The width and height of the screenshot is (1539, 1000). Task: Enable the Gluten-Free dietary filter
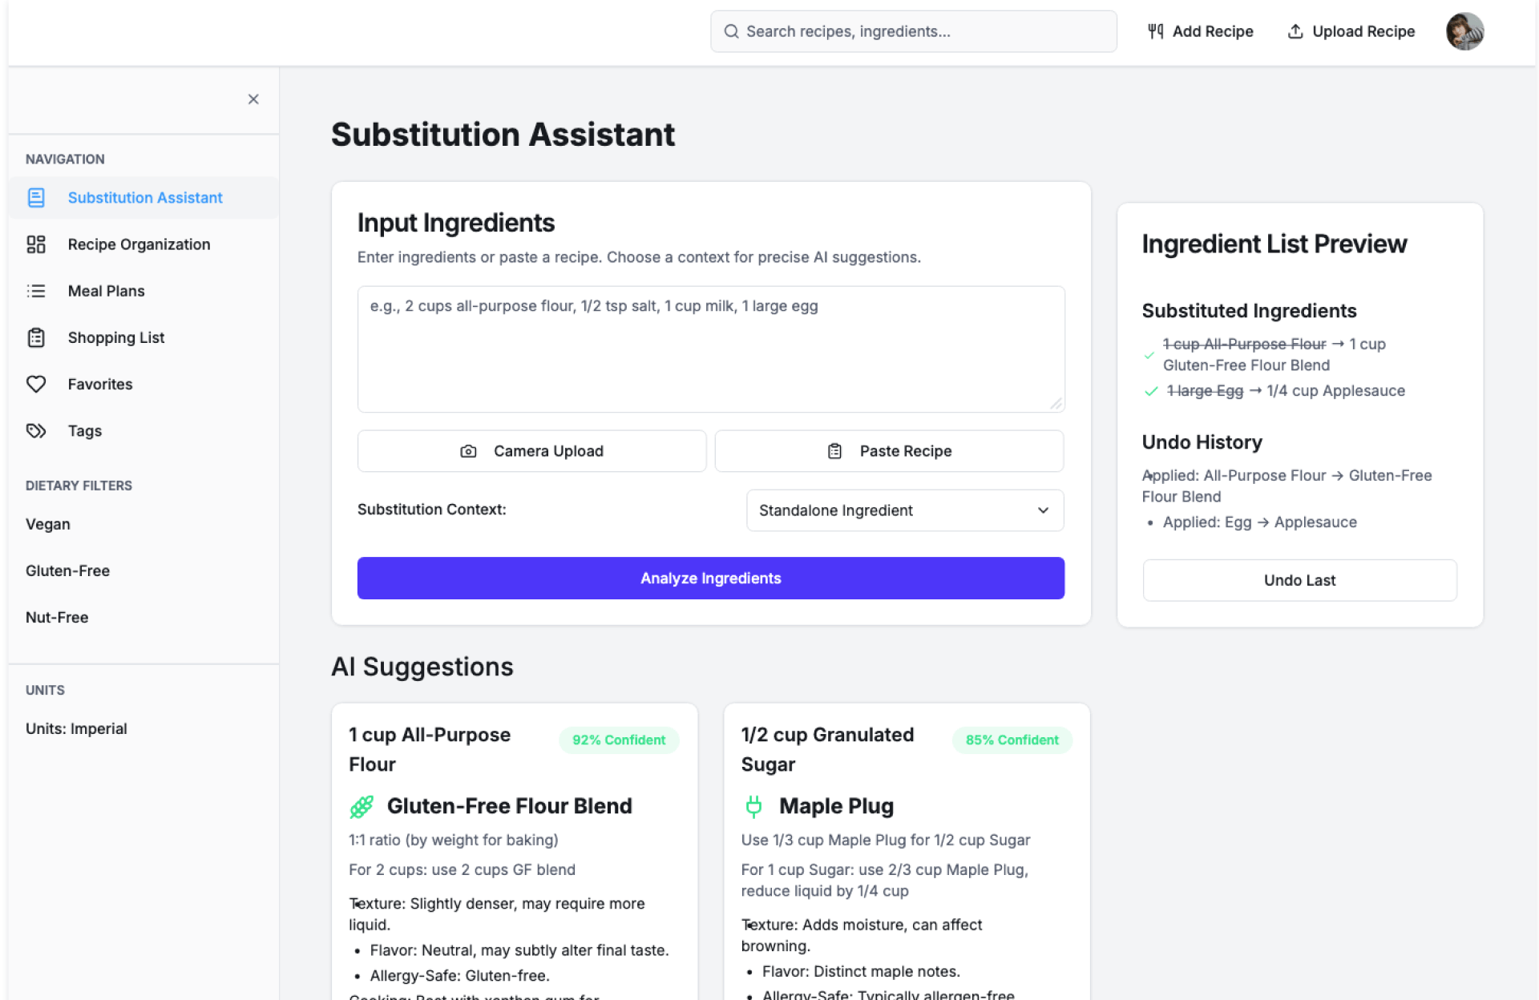point(67,571)
